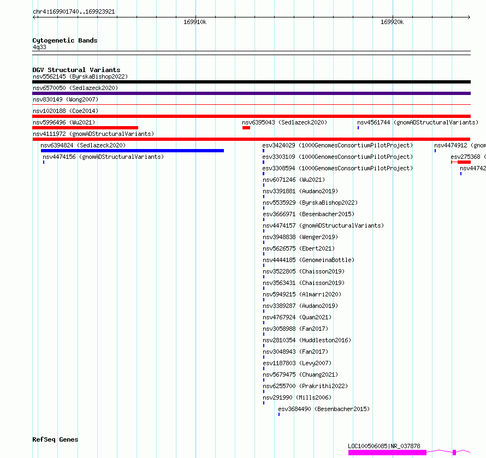Click nsv3391881 (Audano2019) label
Image resolution: width=486 pixels, height=458 pixels.
[x=300, y=191]
